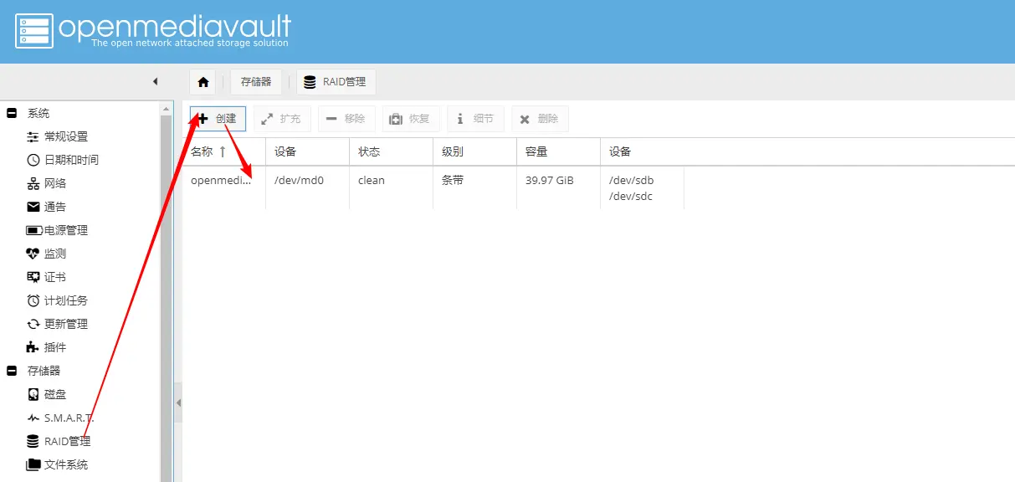This screenshot has height=482, width=1015.
Task: Click the 扩充 grow button
Action: [x=282, y=119]
